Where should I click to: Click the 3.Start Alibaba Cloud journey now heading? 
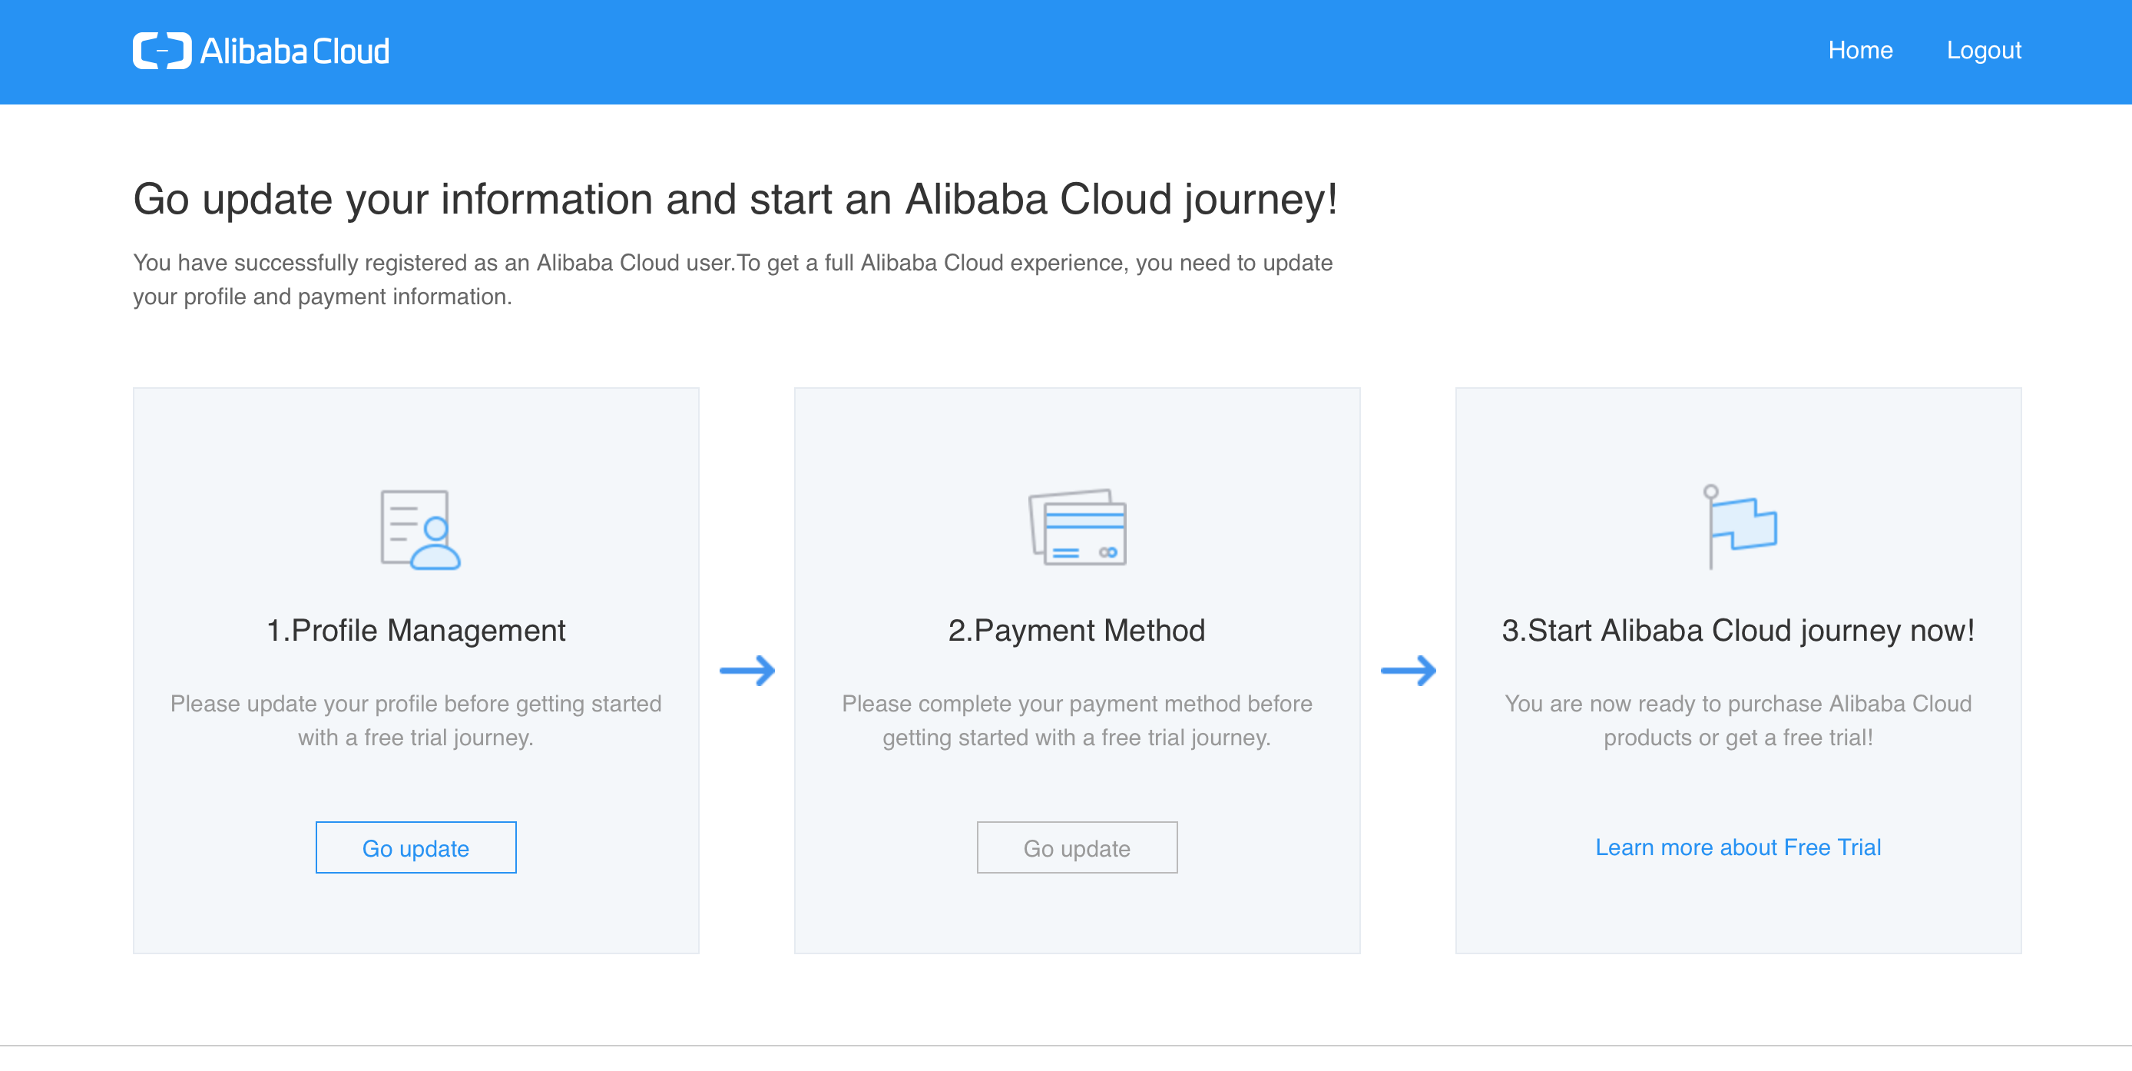tap(1737, 630)
